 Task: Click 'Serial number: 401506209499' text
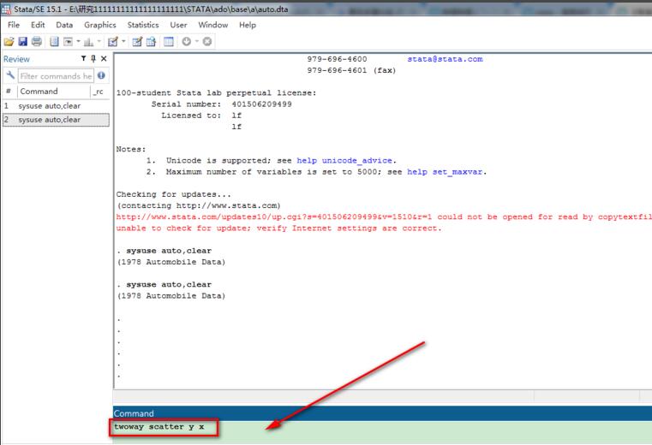pyautogui.click(x=222, y=104)
